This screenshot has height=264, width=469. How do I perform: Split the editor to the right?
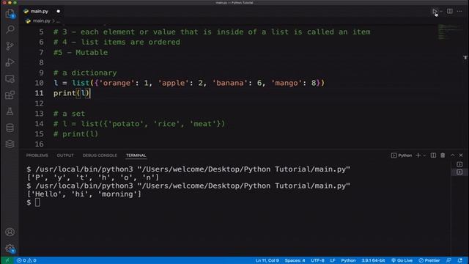click(x=449, y=11)
